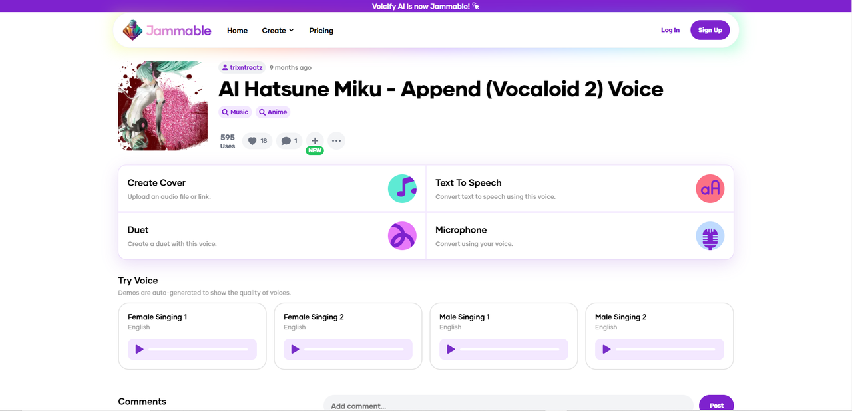This screenshot has width=852, height=411.
Task: Click the 595 Uses counter
Action: (x=228, y=141)
